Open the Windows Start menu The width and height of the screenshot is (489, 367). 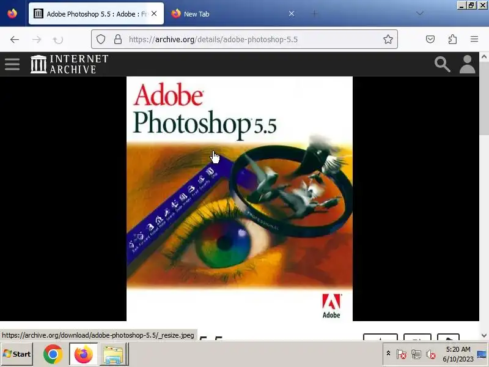pos(17,354)
